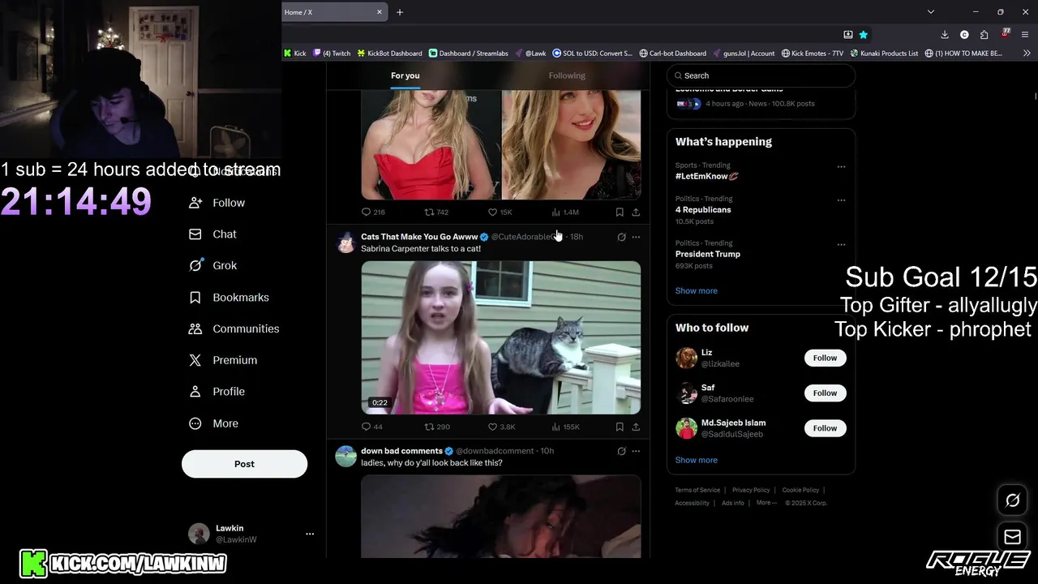
Task: Follow Md.Sajeeb Islam
Action: [x=825, y=428]
